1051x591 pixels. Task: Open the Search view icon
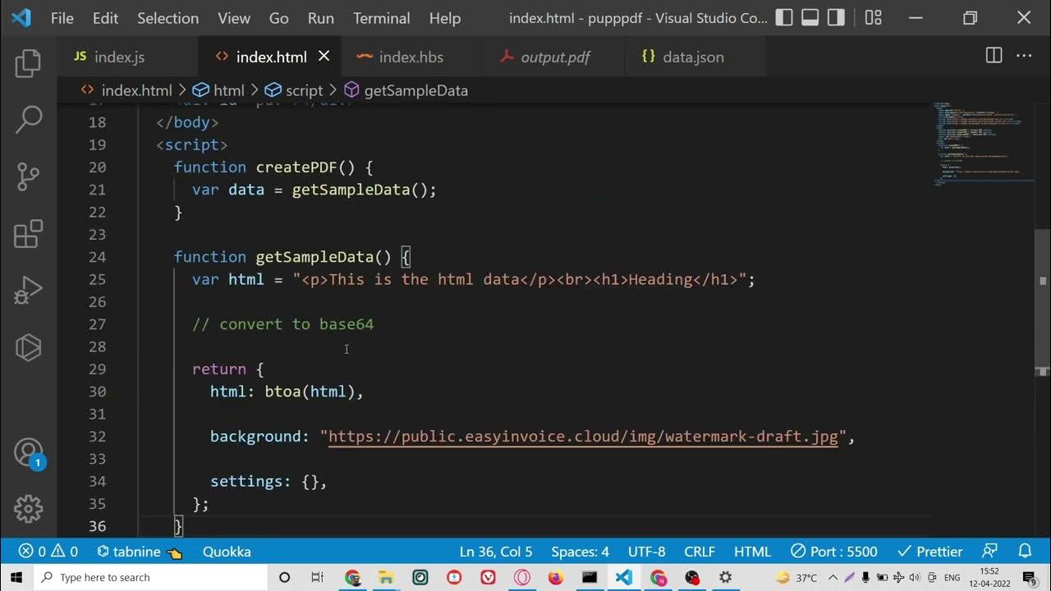click(x=28, y=120)
